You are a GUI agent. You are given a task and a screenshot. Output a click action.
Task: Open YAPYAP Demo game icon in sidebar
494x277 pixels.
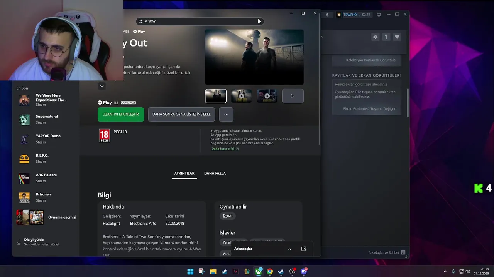24,139
